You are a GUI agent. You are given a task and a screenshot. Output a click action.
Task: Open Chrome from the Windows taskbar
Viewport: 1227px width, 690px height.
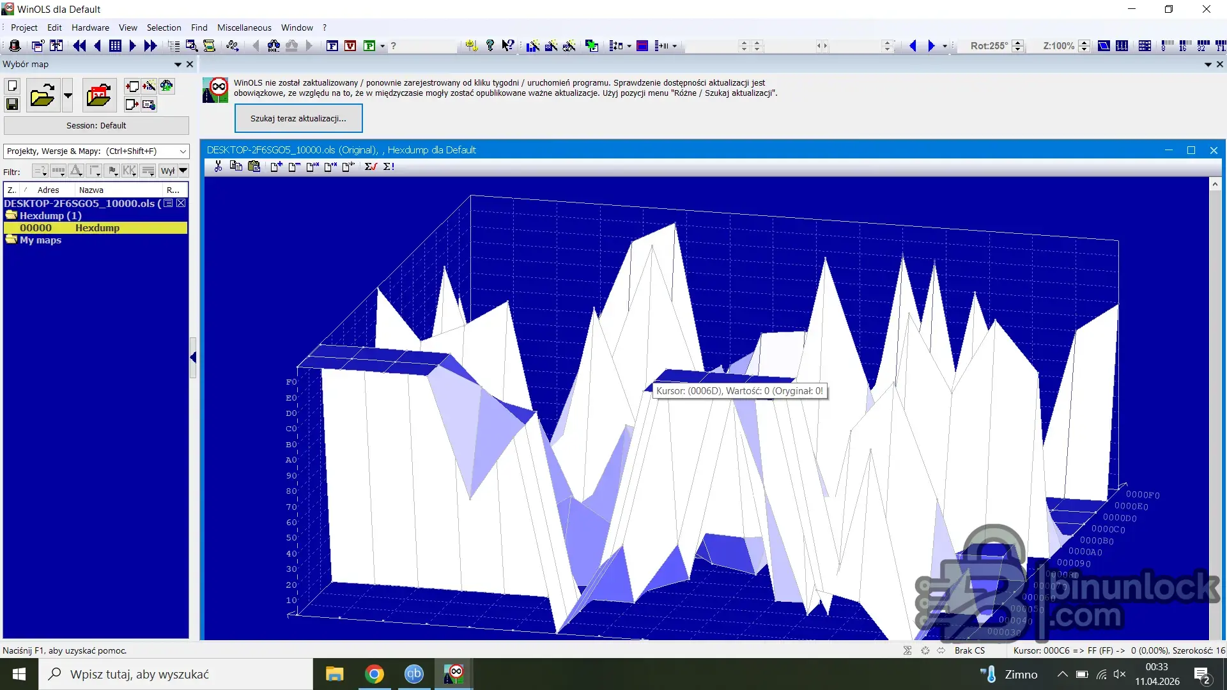[x=374, y=674]
